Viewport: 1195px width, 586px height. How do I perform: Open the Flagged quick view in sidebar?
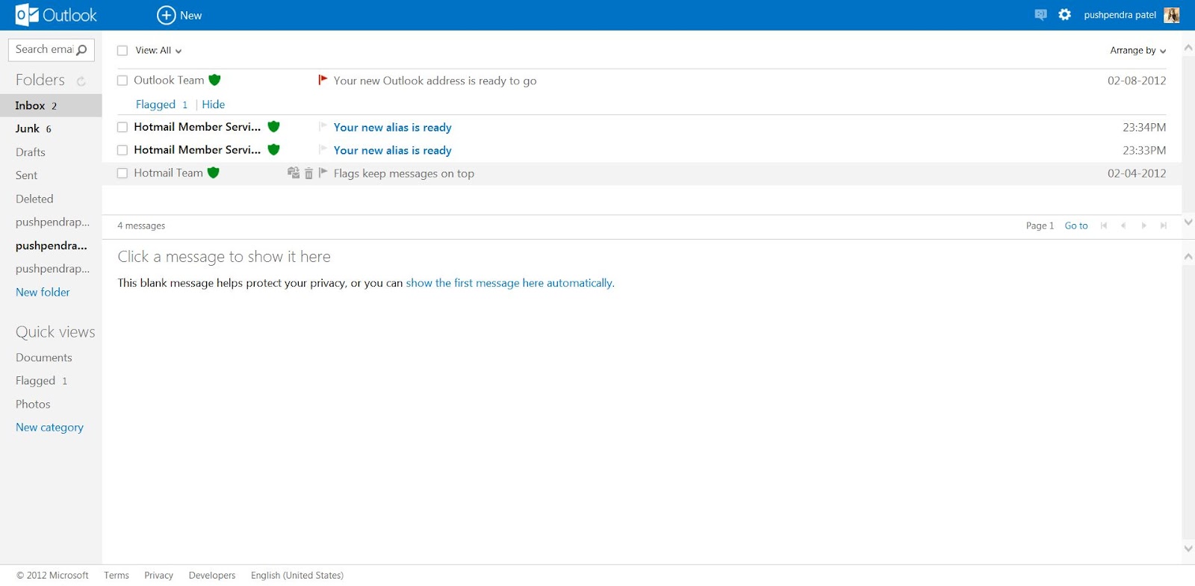tap(41, 381)
